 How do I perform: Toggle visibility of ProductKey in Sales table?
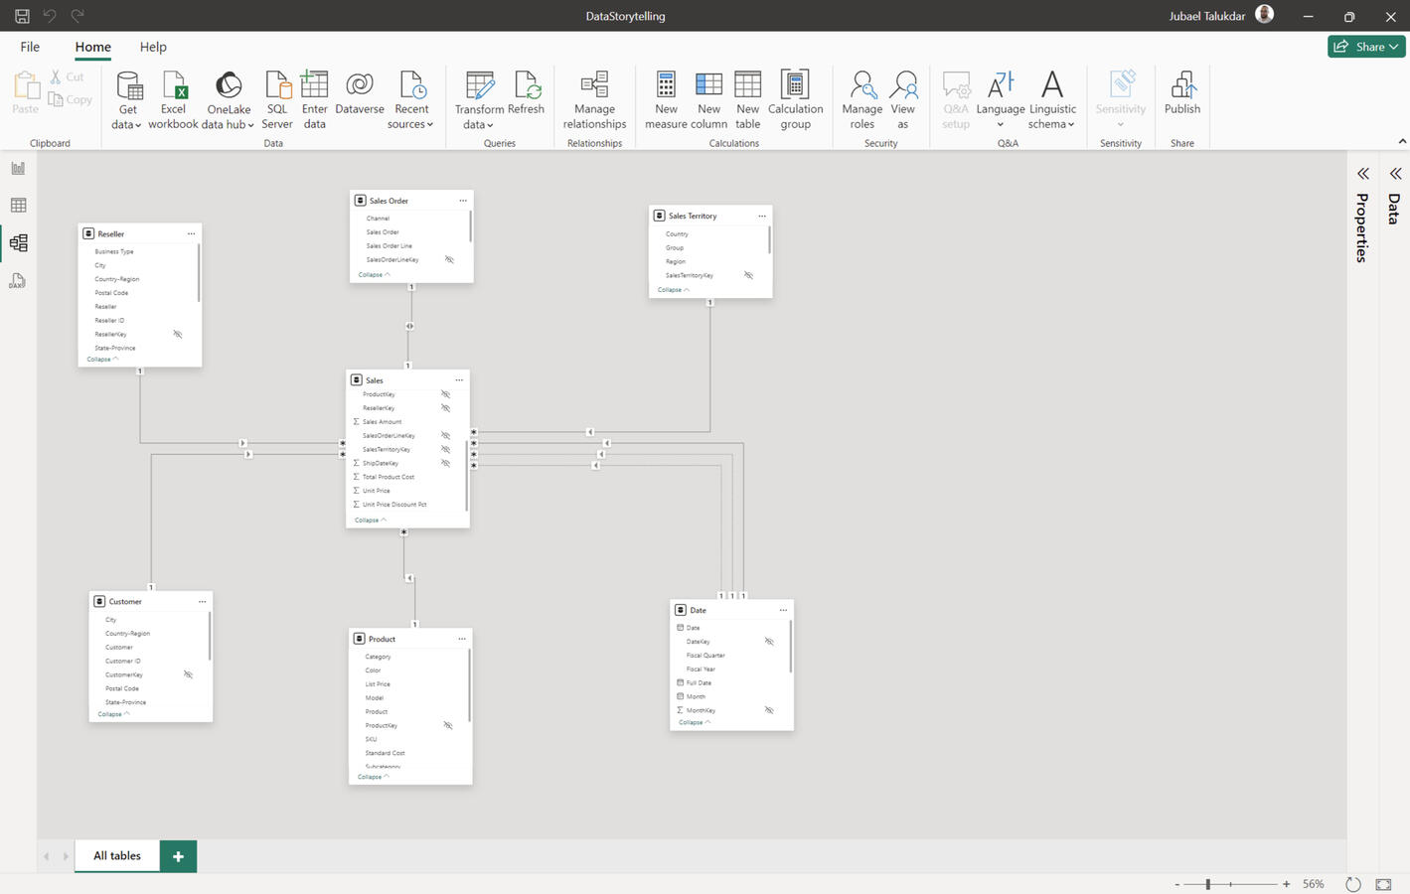[446, 394]
